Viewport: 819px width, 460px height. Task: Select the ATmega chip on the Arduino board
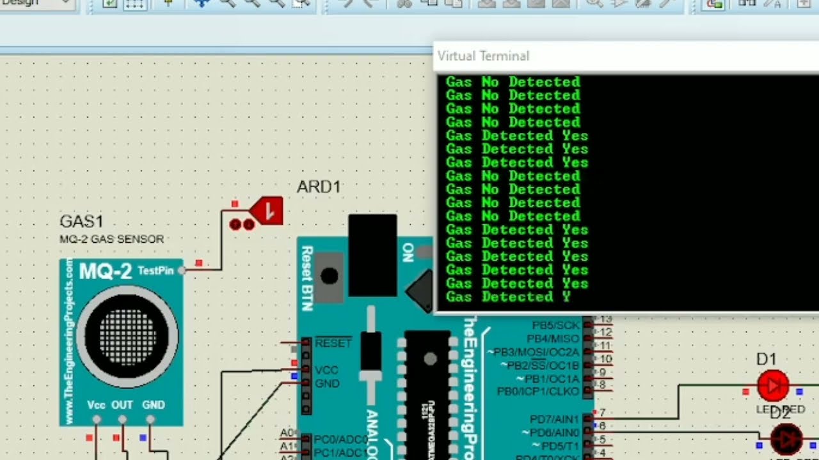pos(427,395)
